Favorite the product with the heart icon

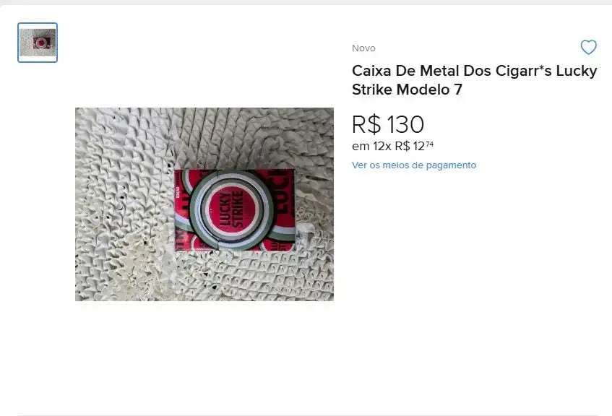point(589,48)
